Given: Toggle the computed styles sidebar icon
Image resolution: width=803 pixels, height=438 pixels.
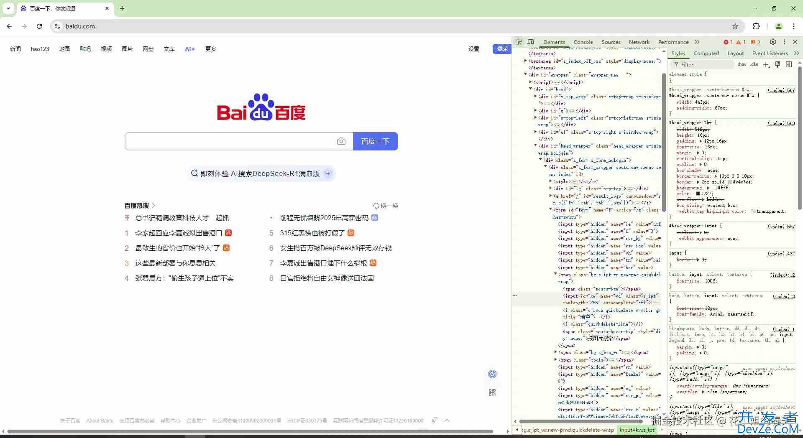Looking at the screenshot, I should click(789, 64).
